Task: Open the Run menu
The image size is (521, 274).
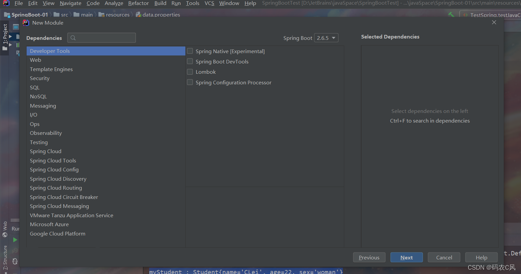Action: point(176,3)
